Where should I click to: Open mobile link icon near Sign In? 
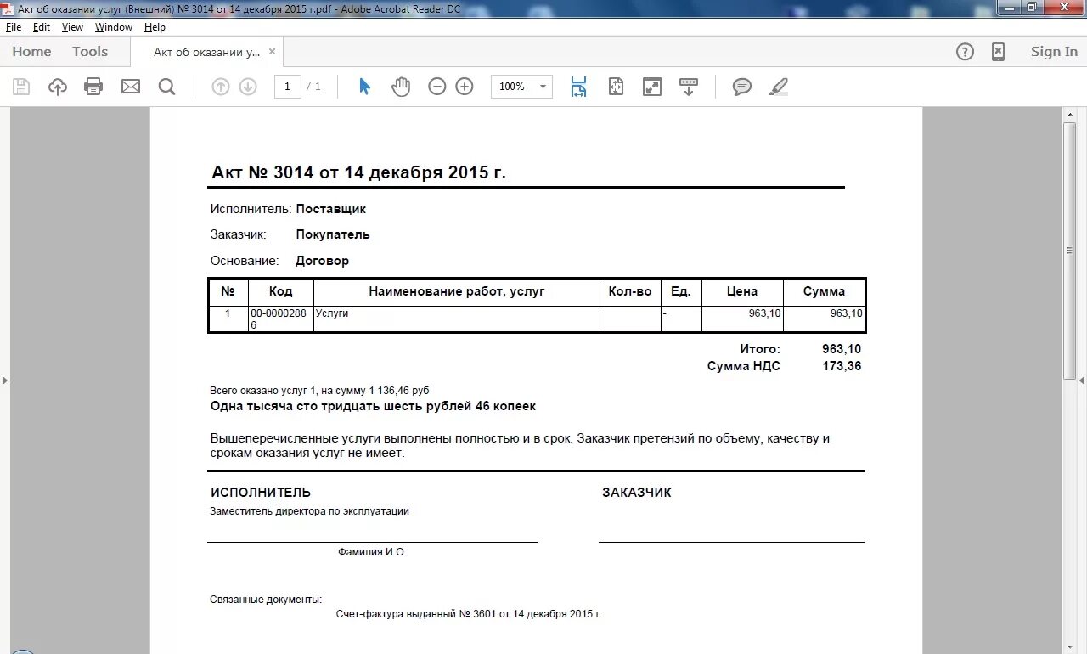999,52
